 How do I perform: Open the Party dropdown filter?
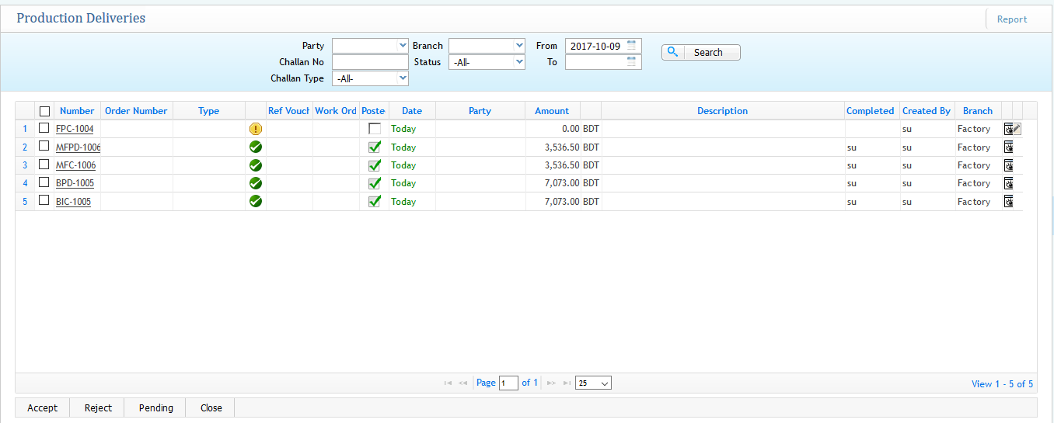(370, 46)
